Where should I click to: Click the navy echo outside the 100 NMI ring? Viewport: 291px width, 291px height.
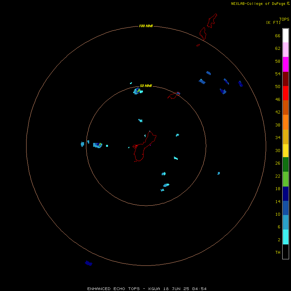[89, 263]
